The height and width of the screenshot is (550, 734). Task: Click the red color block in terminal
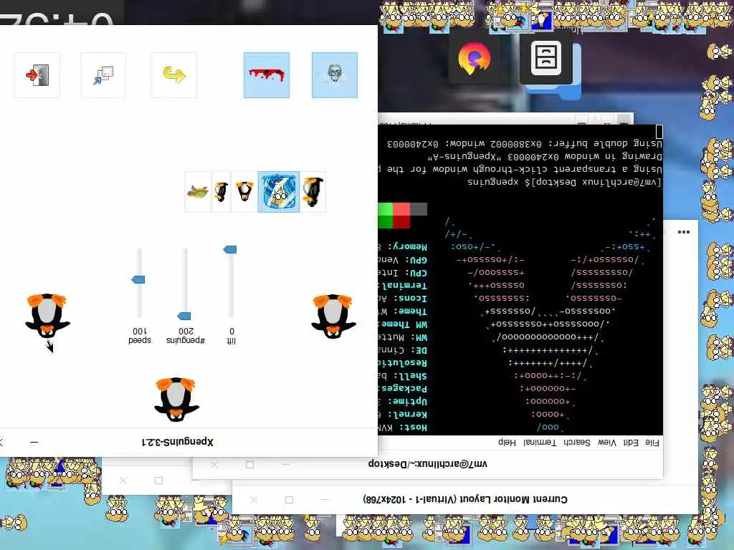401,215
